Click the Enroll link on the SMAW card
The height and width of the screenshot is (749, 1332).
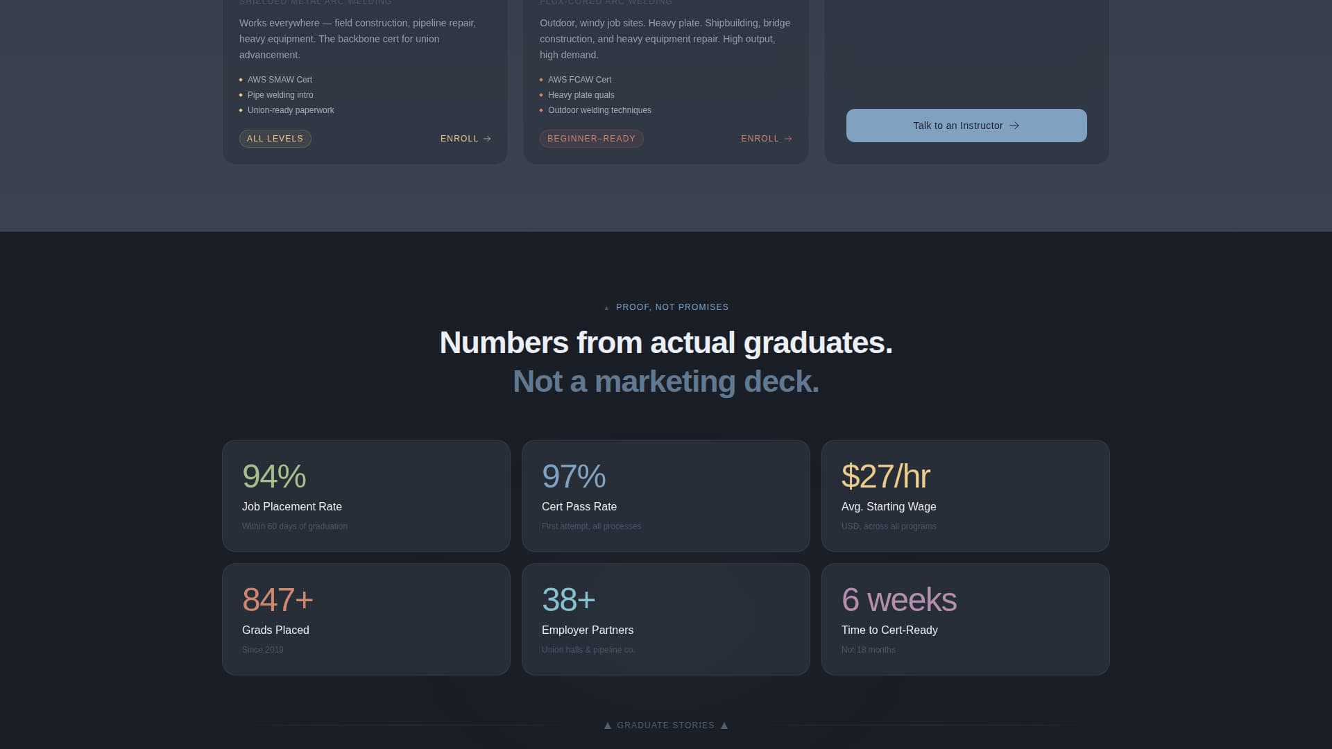(459, 139)
